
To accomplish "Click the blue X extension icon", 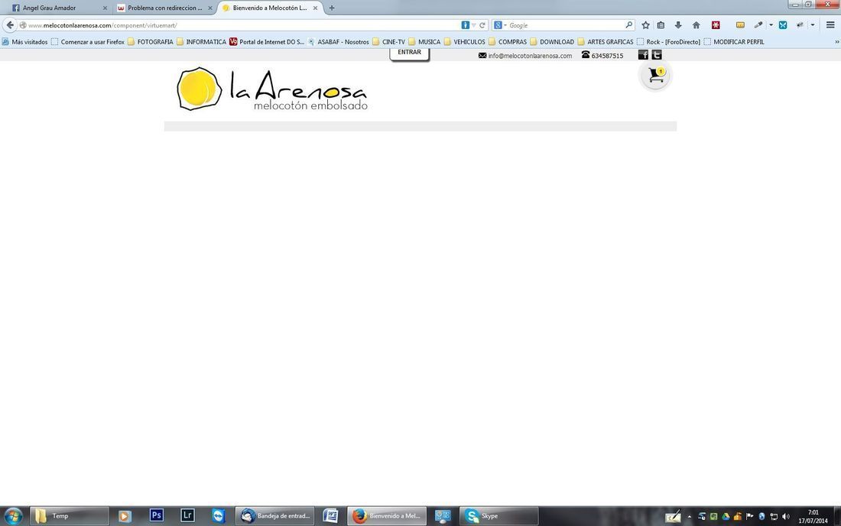I will click(783, 25).
